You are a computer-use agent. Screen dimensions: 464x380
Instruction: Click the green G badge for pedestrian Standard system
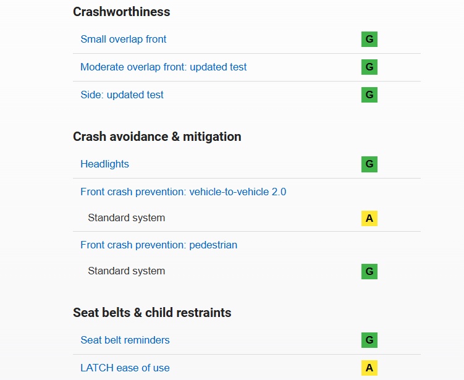pyautogui.click(x=369, y=271)
